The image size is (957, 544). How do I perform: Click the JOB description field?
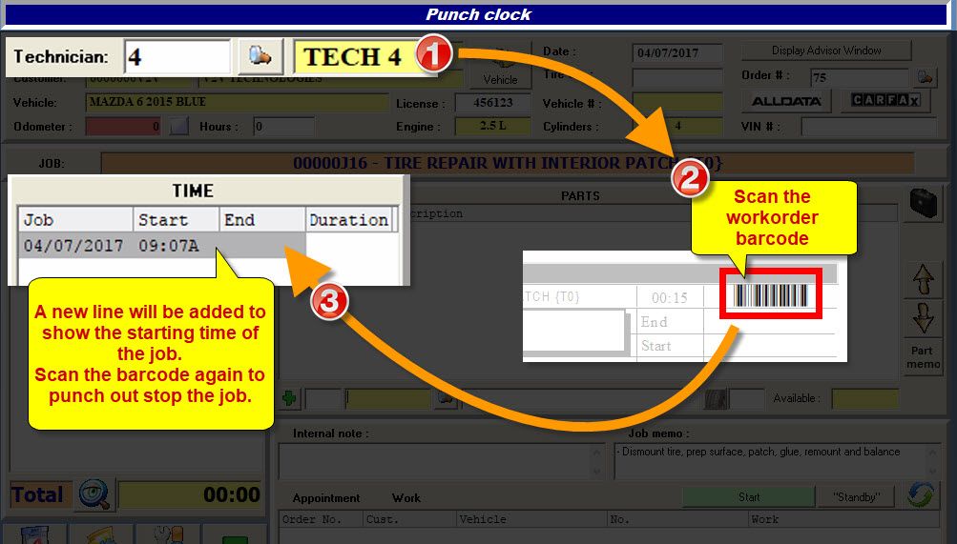pyautogui.click(x=508, y=163)
